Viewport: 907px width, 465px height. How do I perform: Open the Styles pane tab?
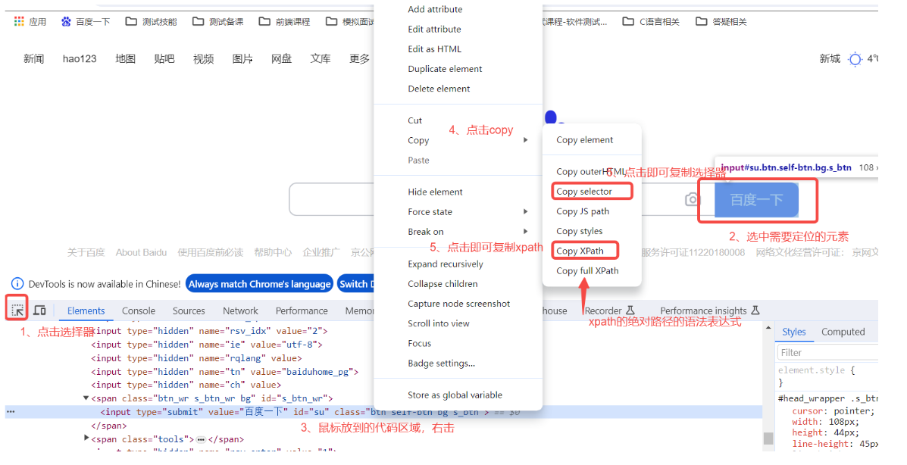tap(793, 332)
